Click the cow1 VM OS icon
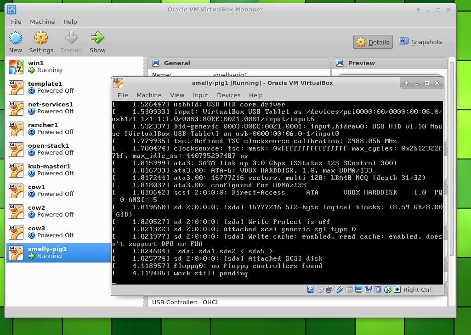Image resolution: width=471 pixels, height=335 pixels. pos(16,191)
